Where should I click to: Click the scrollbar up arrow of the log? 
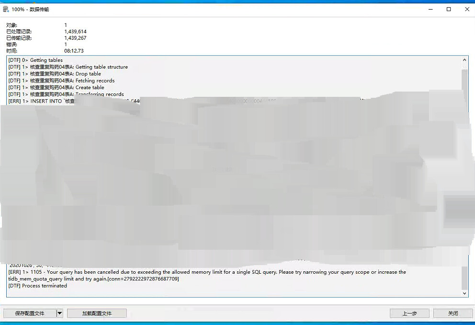click(464, 60)
